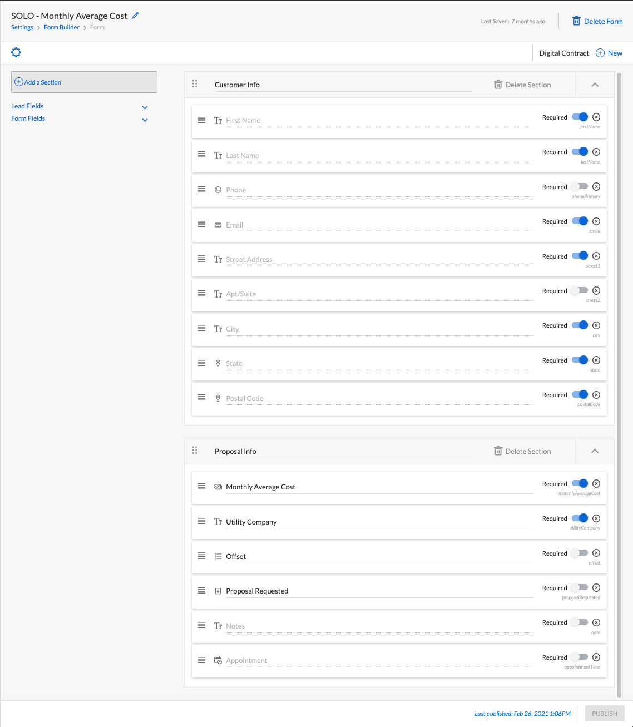This screenshot has width=633, height=727.
Task: Expand the Lead Fields list
Action: [145, 107]
